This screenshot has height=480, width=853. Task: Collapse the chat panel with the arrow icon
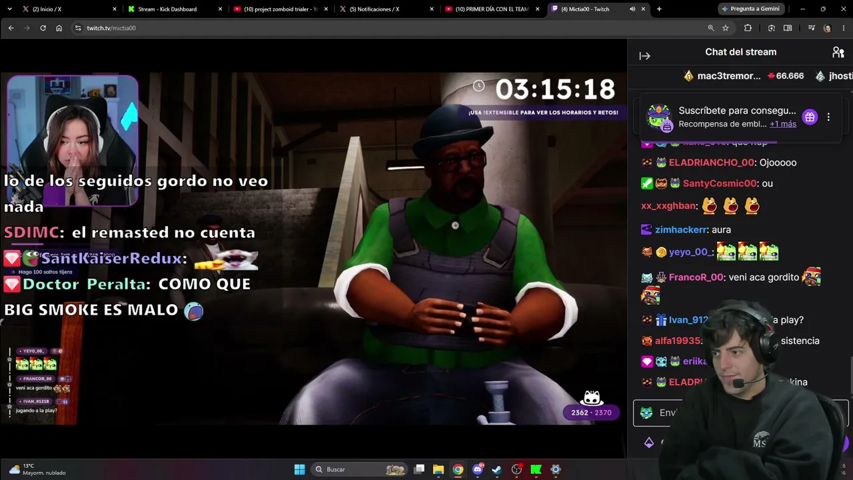pyautogui.click(x=644, y=56)
